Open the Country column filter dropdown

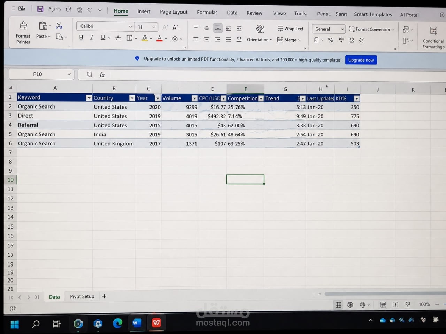(132, 98)
